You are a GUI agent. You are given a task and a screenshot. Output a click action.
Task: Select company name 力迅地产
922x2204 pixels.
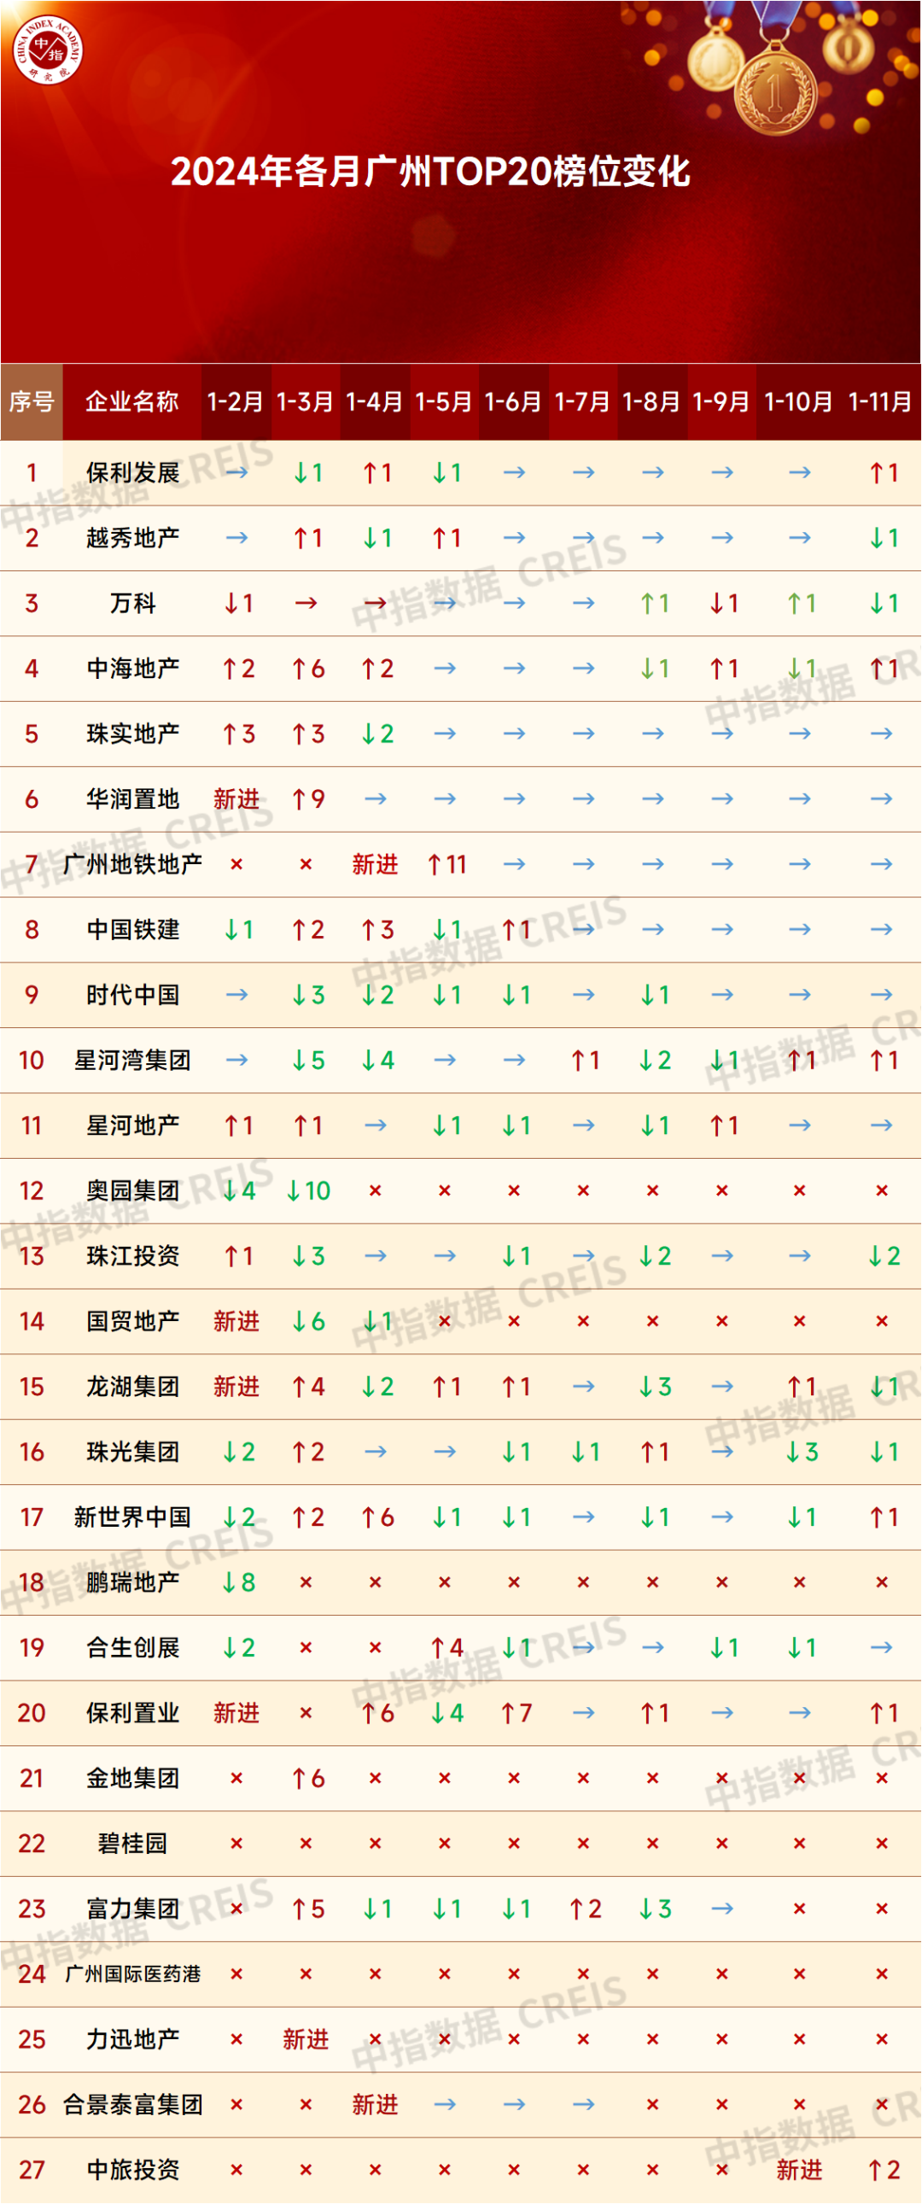(x=132, y=2040)
